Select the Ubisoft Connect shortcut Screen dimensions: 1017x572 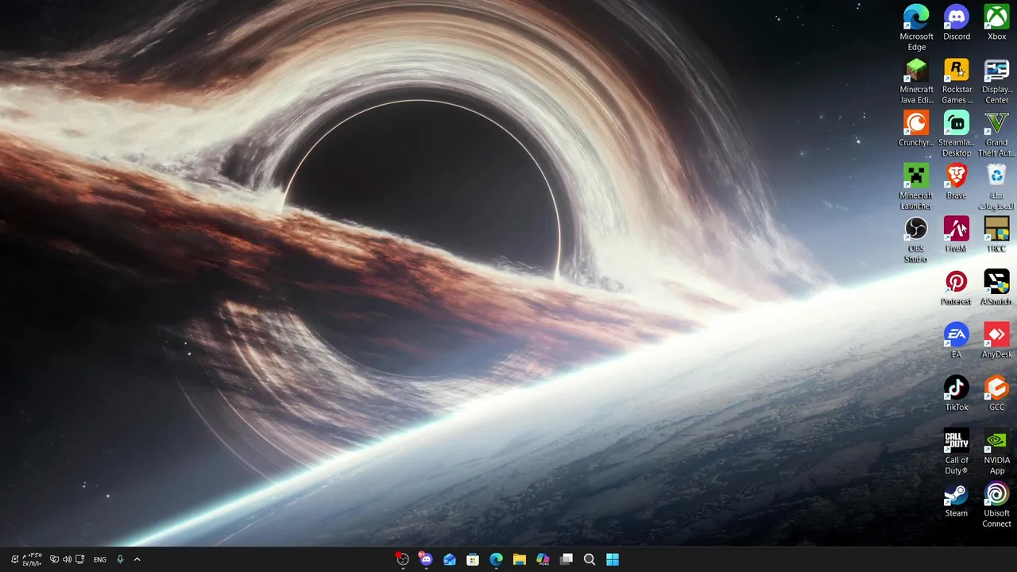[996, 504]
